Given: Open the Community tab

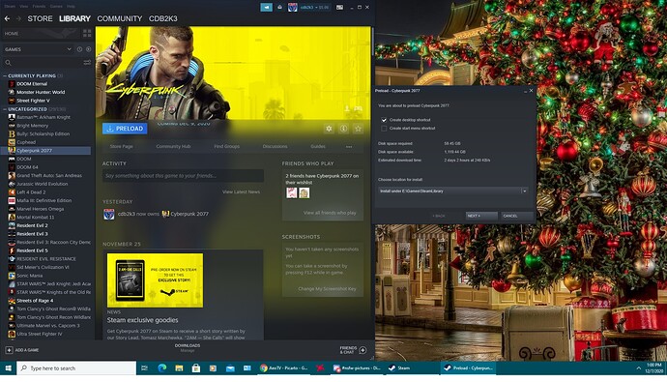Looking at the screenshot, I should click(x=120, y=18).
